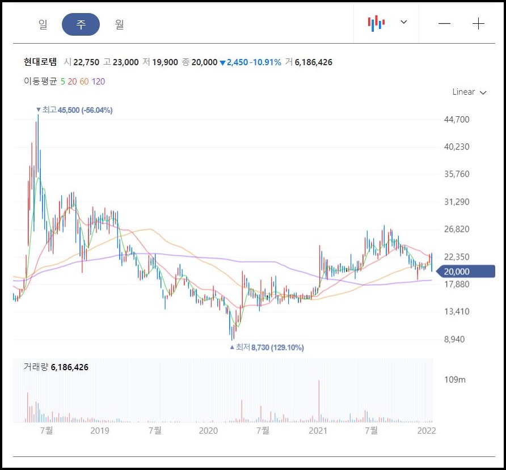Click the 이동평균 label
Screen dimensions: 506x470
(40, 81)
